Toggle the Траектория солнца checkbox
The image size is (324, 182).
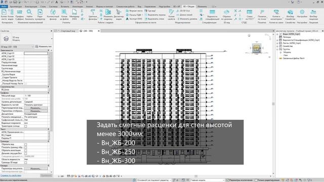(x=26, y=126)
